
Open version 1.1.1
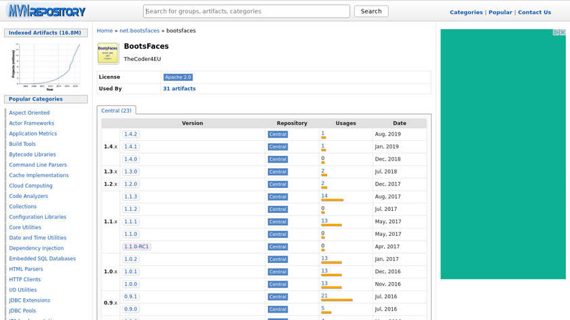pos(130,222)
